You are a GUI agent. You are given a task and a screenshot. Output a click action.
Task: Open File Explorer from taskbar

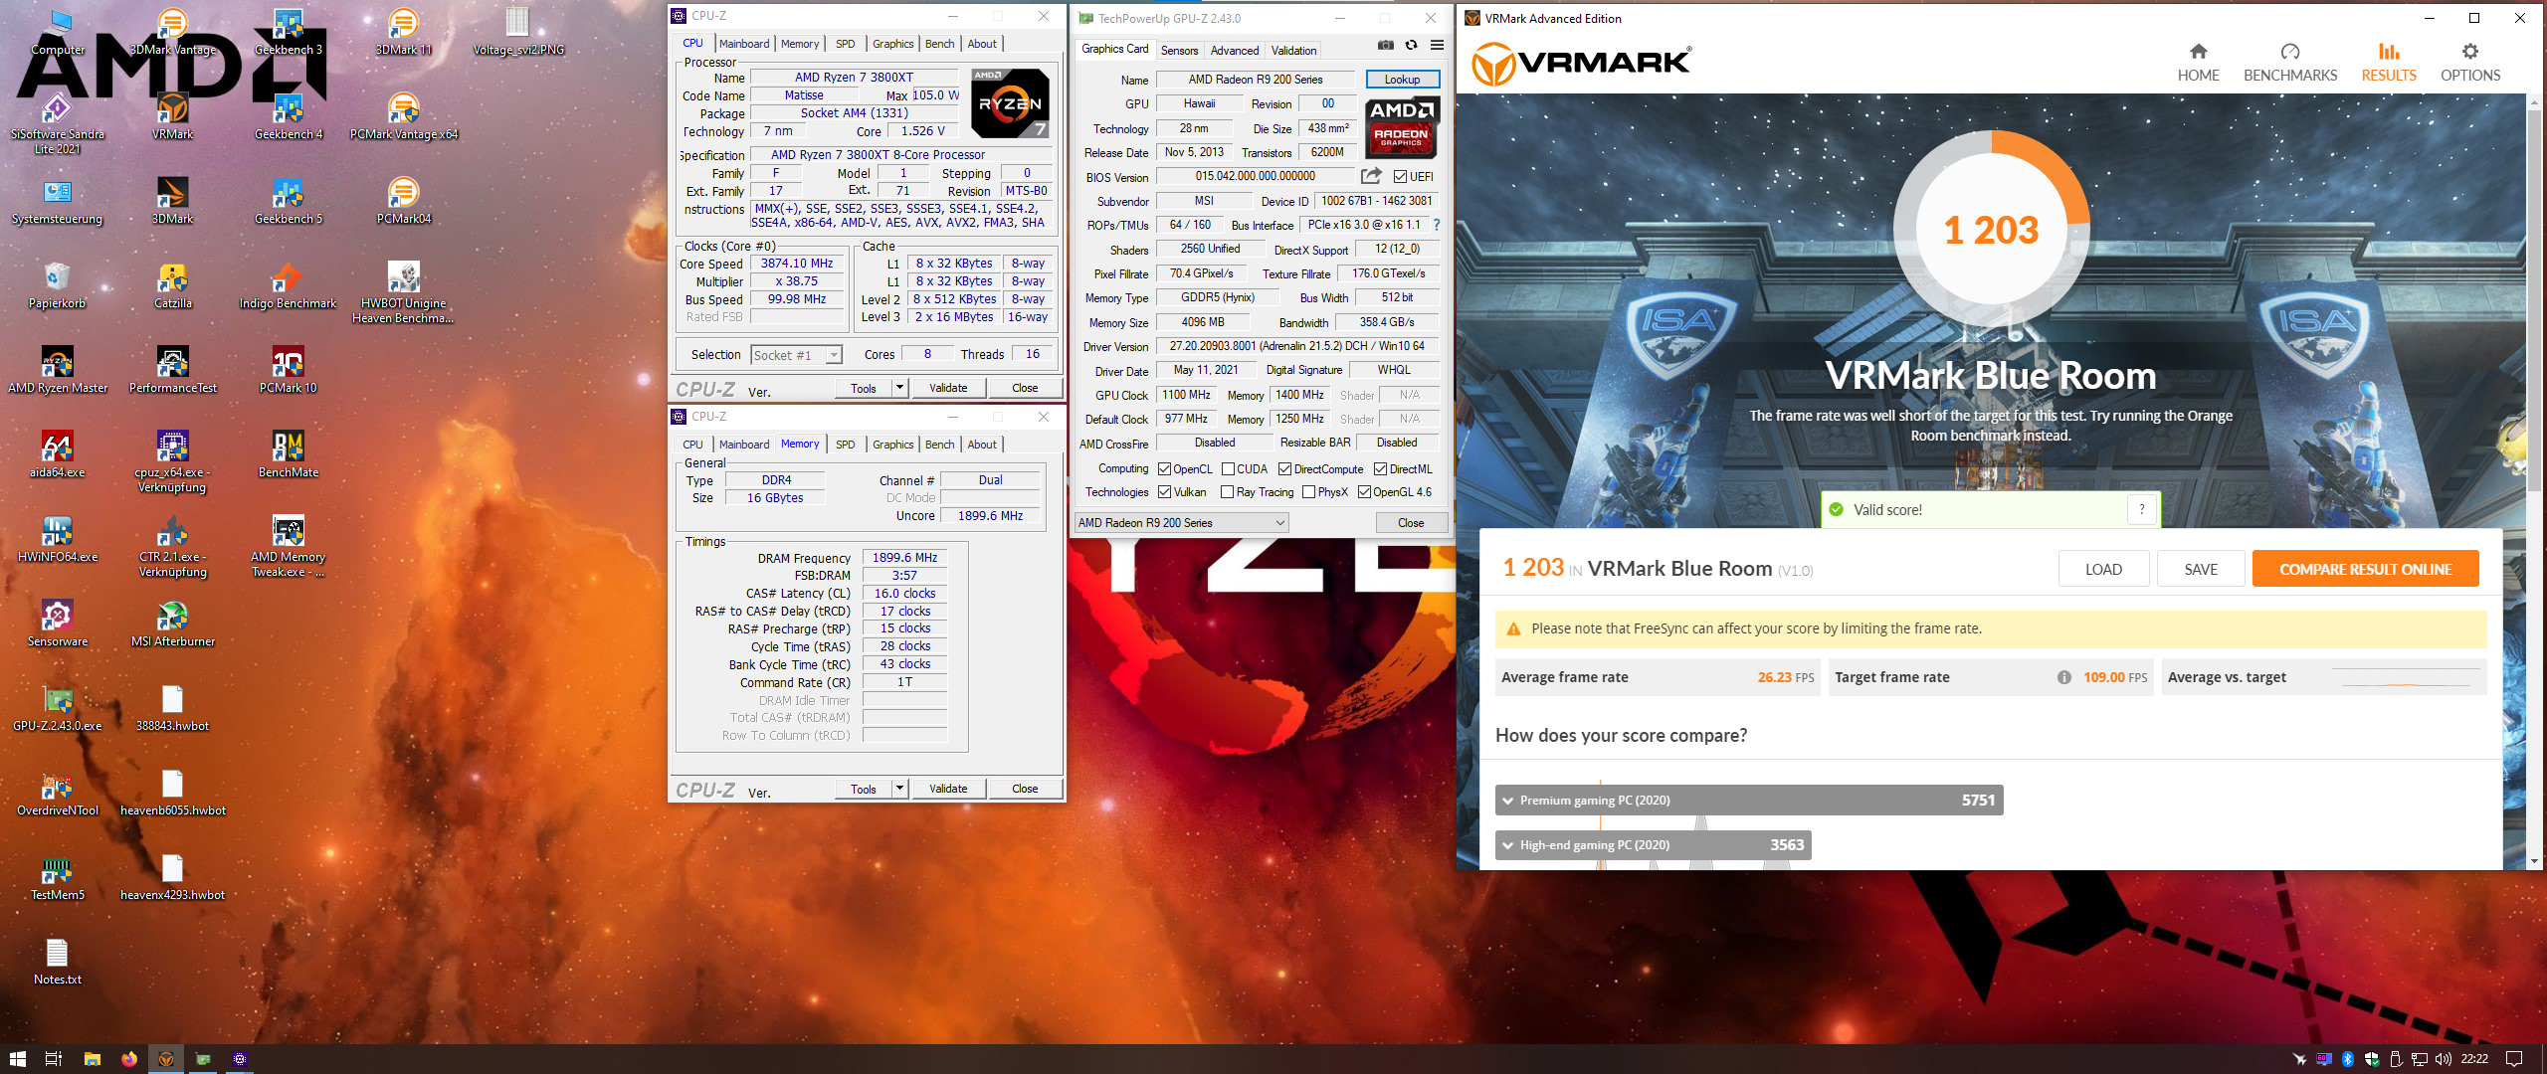[x=93, y=1059]
